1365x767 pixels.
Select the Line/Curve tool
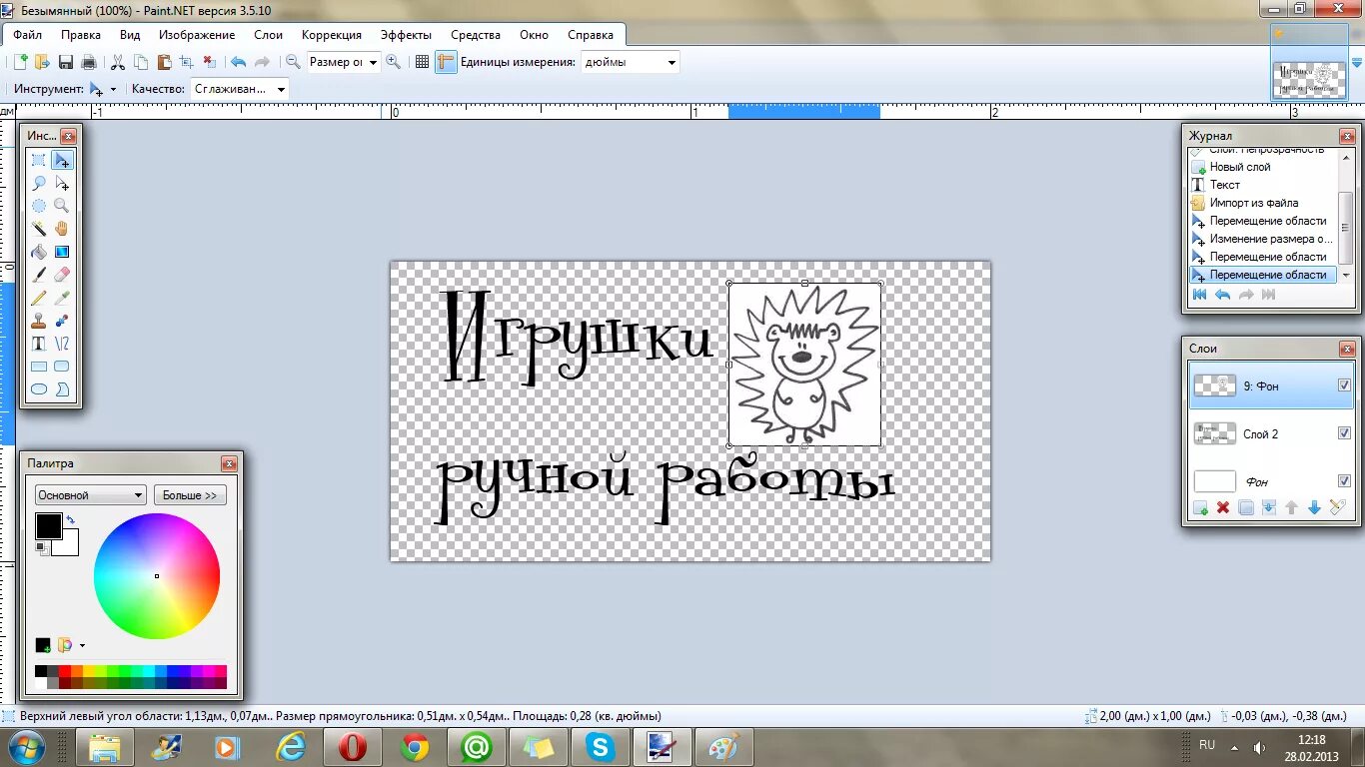[x=62, y=344]
